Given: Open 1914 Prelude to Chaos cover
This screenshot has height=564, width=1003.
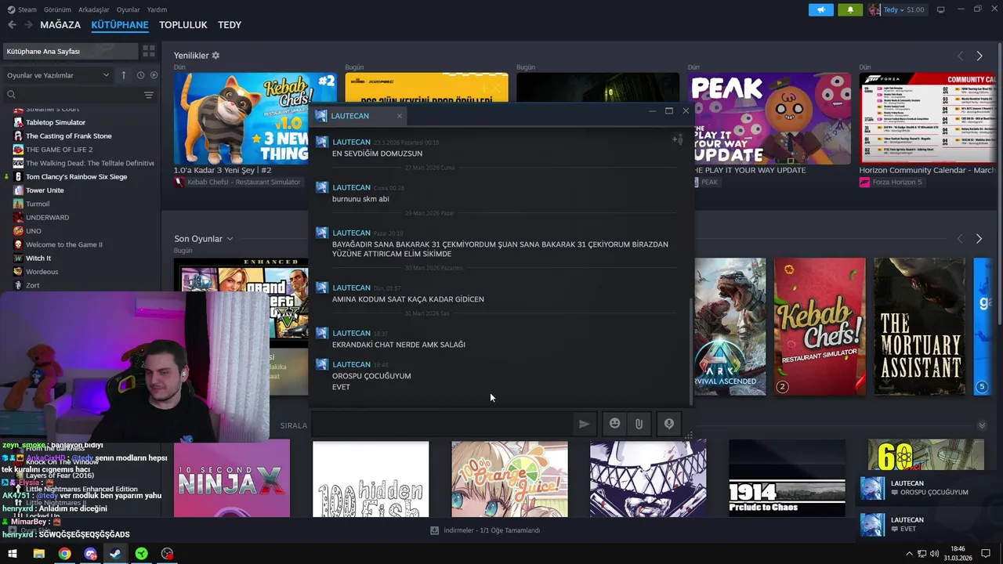Looking at the screenshot, I should pyautogui.click(x=787, y=479).
